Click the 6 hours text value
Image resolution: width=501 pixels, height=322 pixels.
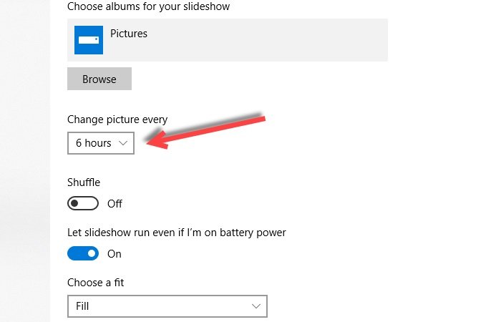click(94, 143)
